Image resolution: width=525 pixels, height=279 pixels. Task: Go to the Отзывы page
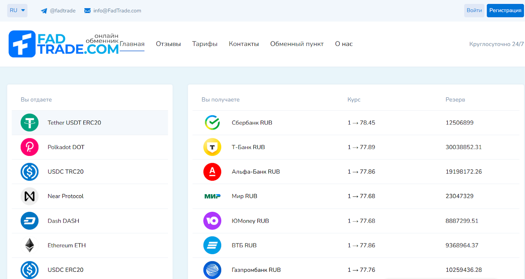(x=168, y=44)
